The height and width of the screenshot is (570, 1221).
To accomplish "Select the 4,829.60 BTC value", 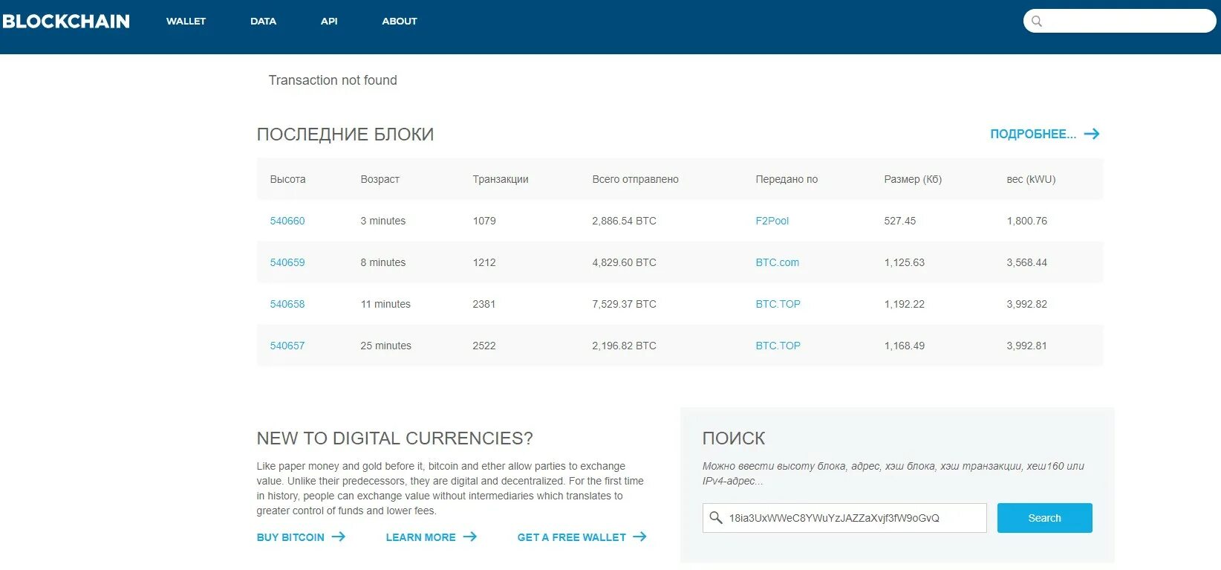I will pyautogui.click(x=625, y=262).
